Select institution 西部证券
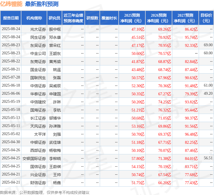Screen dimensions: 214x195 pyautogui.click(x=38, y=150)
